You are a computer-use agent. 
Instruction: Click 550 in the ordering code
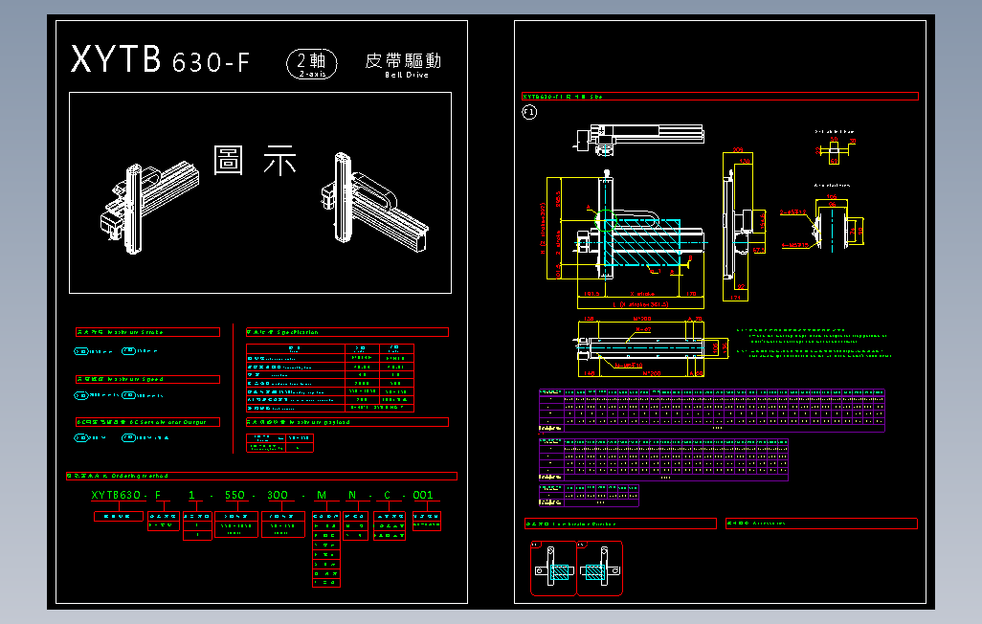point(234,495)
